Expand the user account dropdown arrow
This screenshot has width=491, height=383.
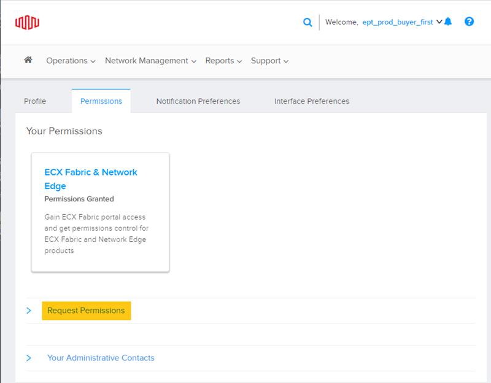[439, 21]
